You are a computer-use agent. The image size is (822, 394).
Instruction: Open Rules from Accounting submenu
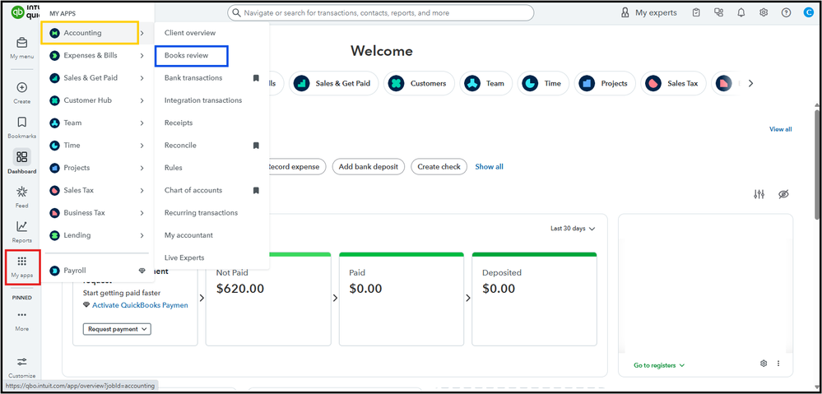point(173,168)
